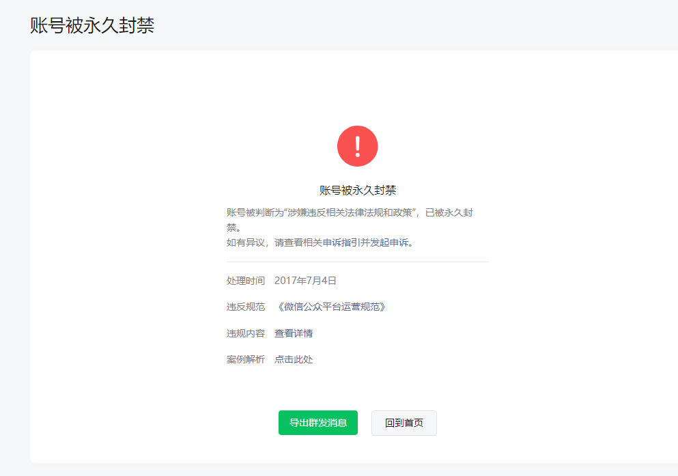Viewport: 678px width, 476px height.
Task: Click the 处理时间 label
Action: (246, 281)
